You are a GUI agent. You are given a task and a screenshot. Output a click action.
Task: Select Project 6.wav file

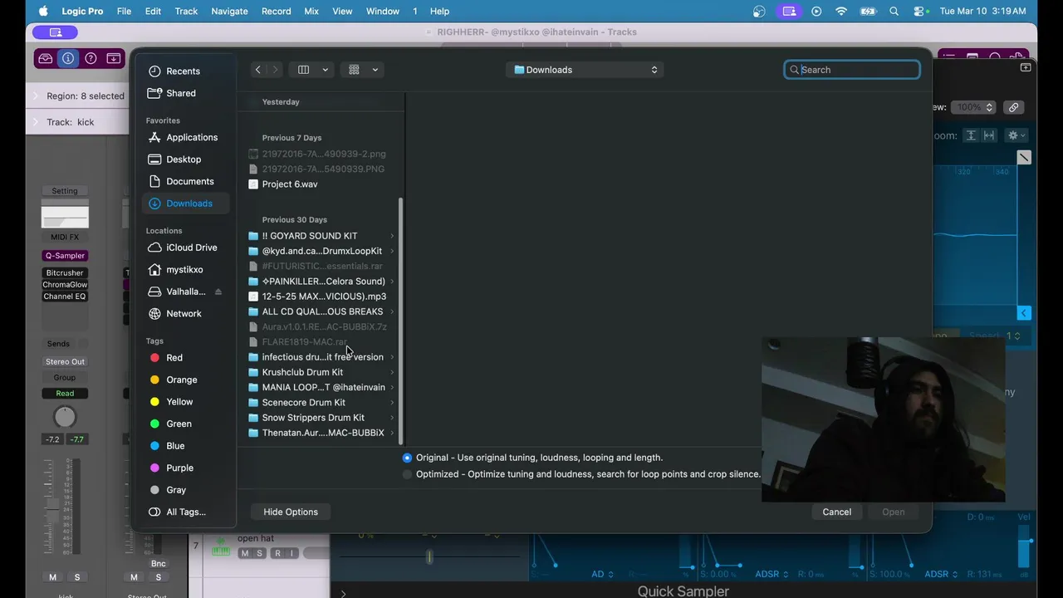click(289, 184)
